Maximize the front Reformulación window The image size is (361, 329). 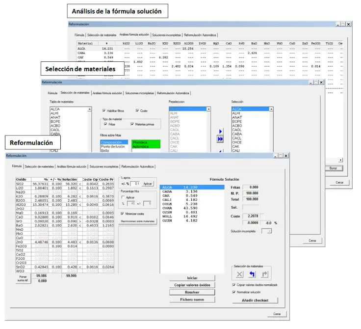pos(281,156)
